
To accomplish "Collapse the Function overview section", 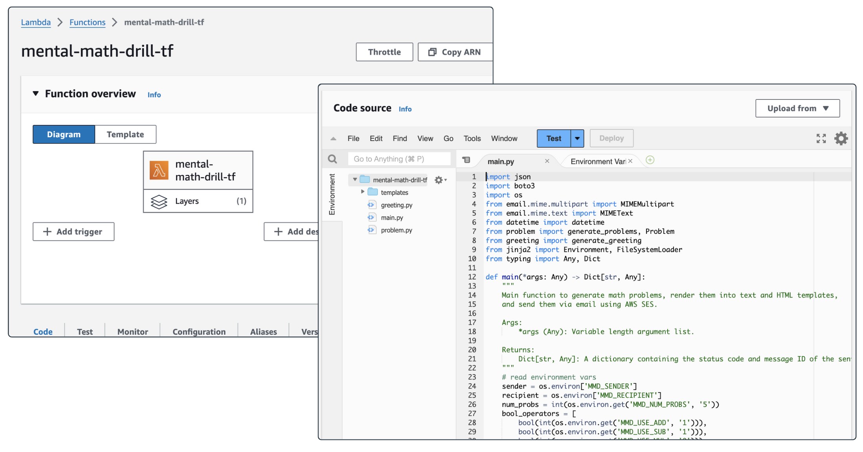I will (36, 94).
